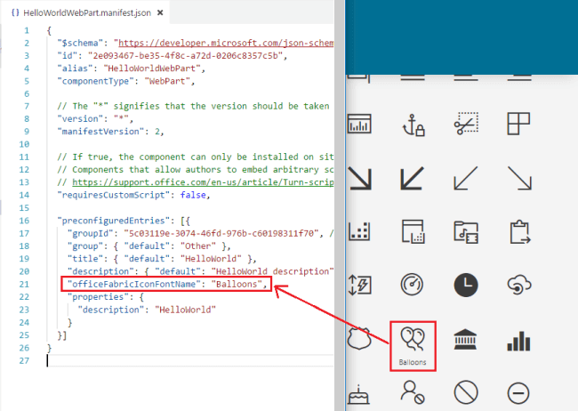Close the HelloWorldWebPart.manifest.json tab
Screen dimensions: 578x411
click(x=160, y=12)
